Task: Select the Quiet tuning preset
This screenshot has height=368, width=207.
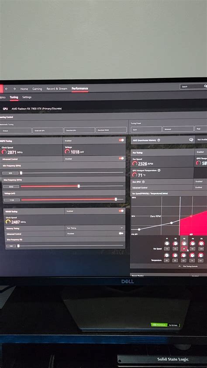Action: 146,129
